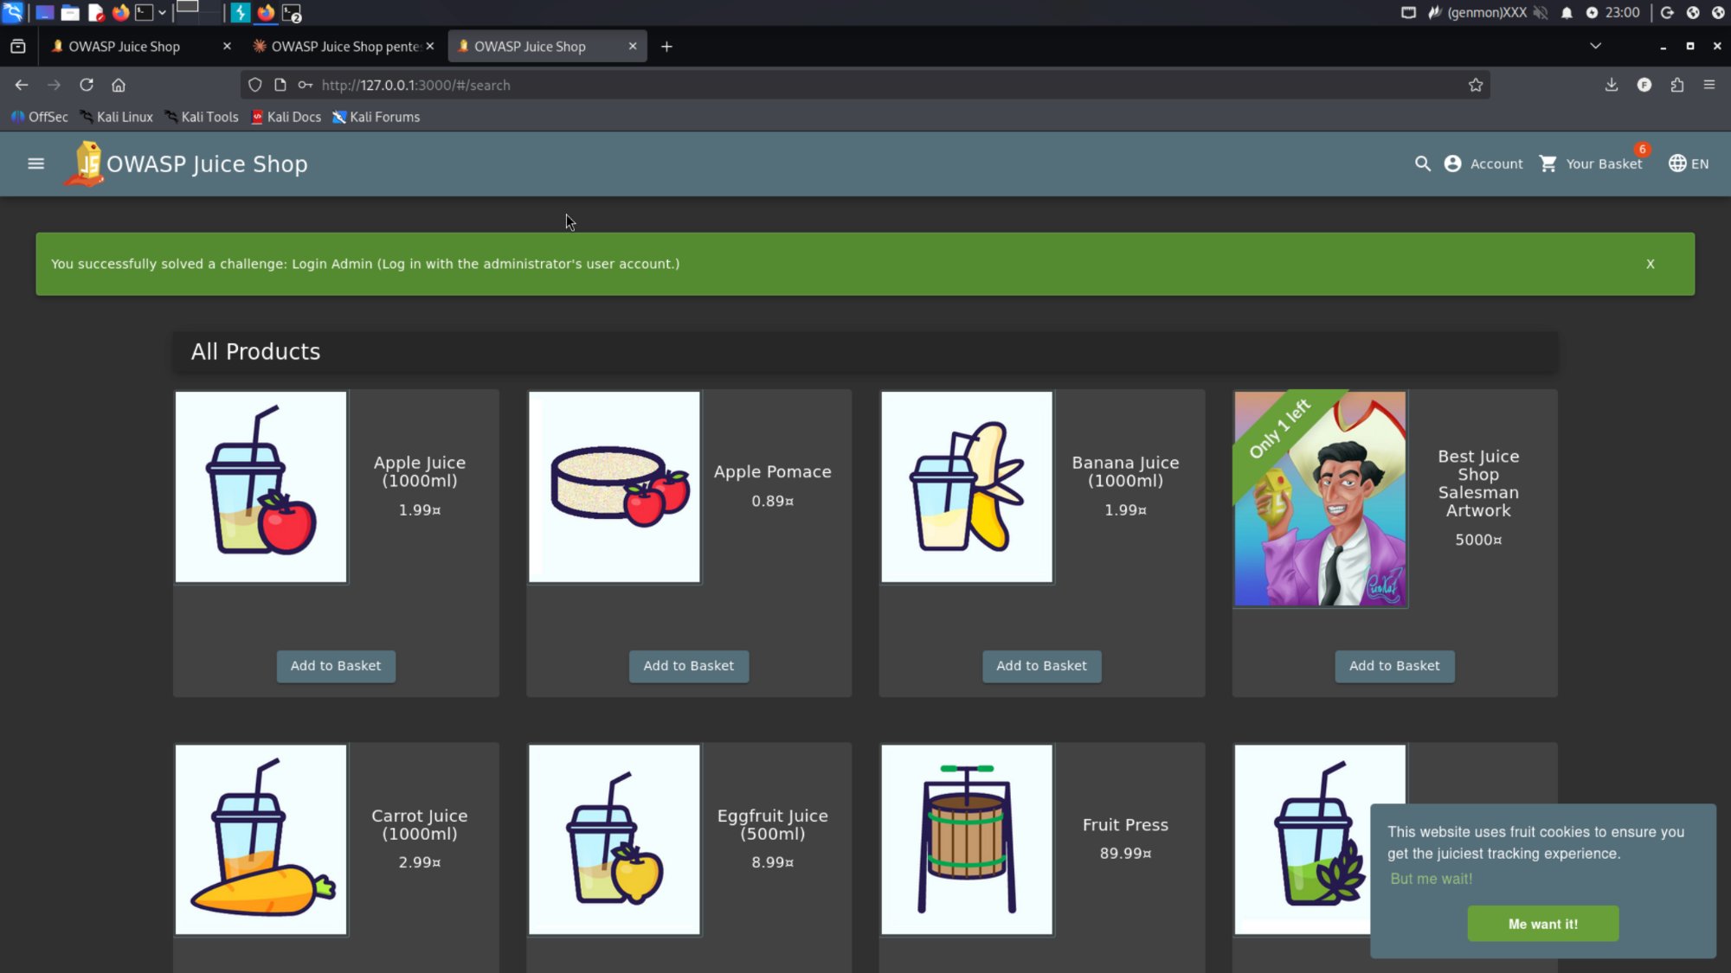Open the Kali Tools bookmark
The image size is (1731, 973).
202,117
